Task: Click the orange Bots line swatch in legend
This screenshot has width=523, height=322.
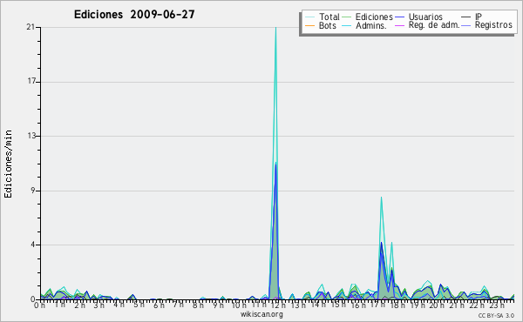Action: click(x=309, y=25)
